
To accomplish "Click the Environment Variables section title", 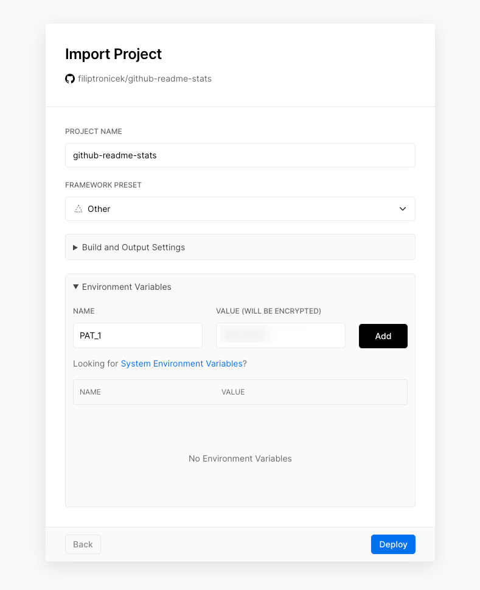I will (127, 287).
